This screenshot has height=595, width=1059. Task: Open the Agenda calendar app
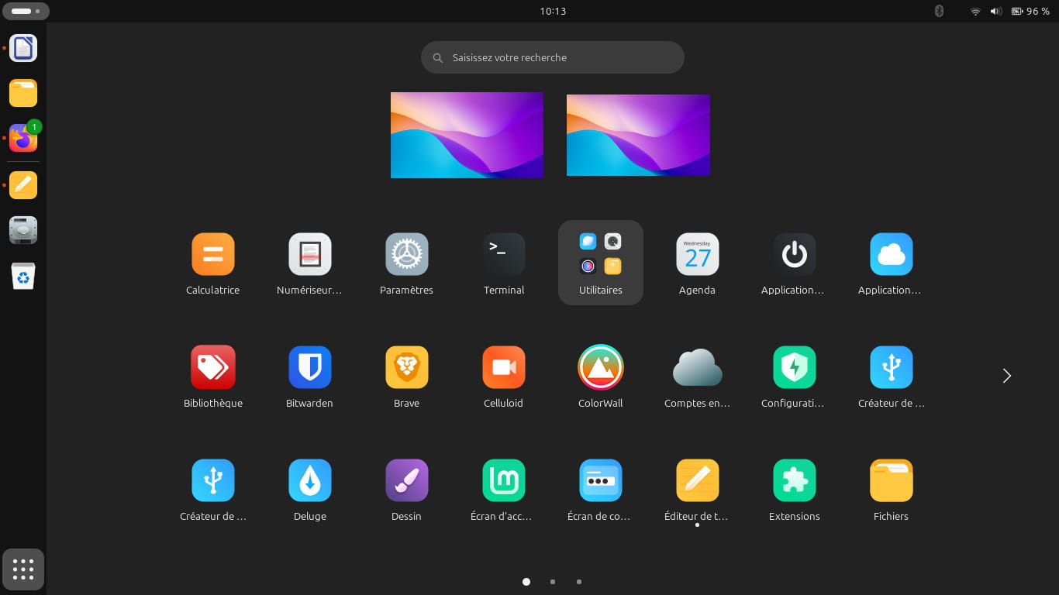(x=698, y=263)
